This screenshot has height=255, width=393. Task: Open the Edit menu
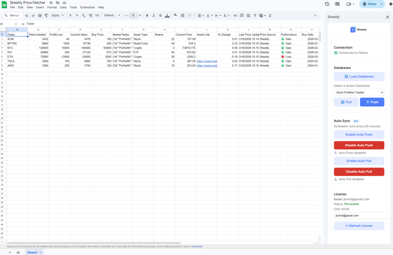(21, 7)
